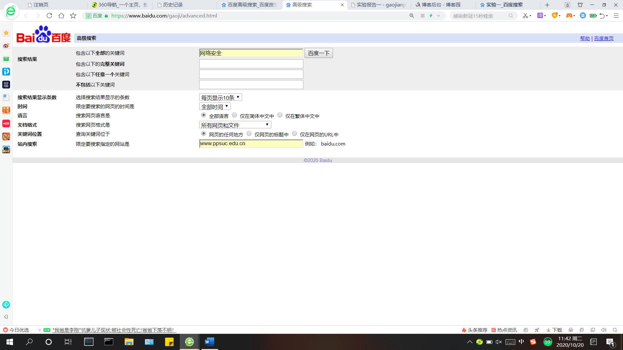Click the browser refresh icon
This screenshot has width=623, height=350.
49,16
